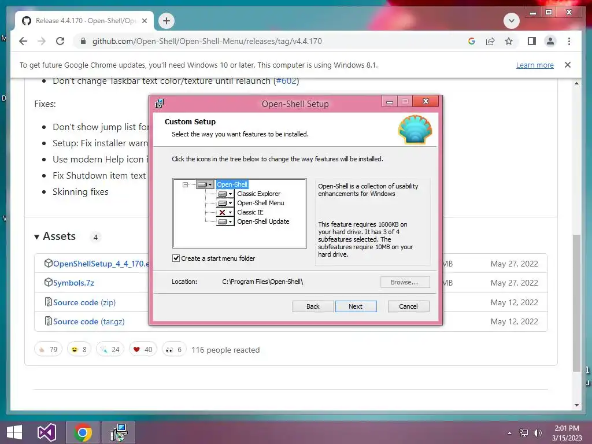
Task: Open Chrome three-dot menu
Action: pyautogui.click(x=569, y=41)
